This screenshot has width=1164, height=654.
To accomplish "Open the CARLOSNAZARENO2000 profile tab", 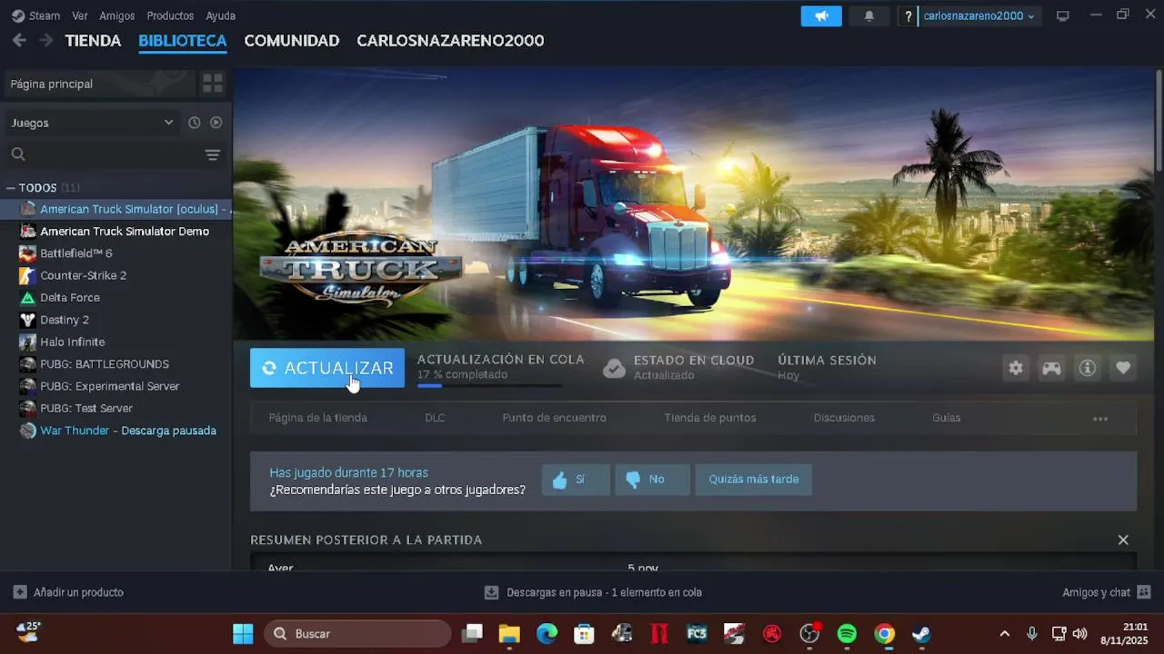I will pyautogui.click(x=450, y=41).
